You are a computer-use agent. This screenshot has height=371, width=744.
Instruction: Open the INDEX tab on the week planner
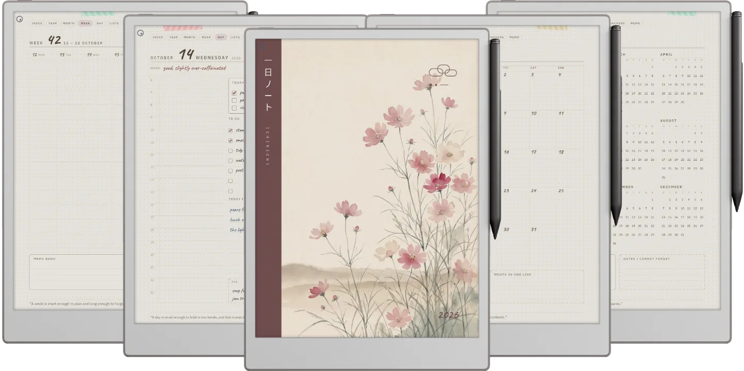coord(37,23)
